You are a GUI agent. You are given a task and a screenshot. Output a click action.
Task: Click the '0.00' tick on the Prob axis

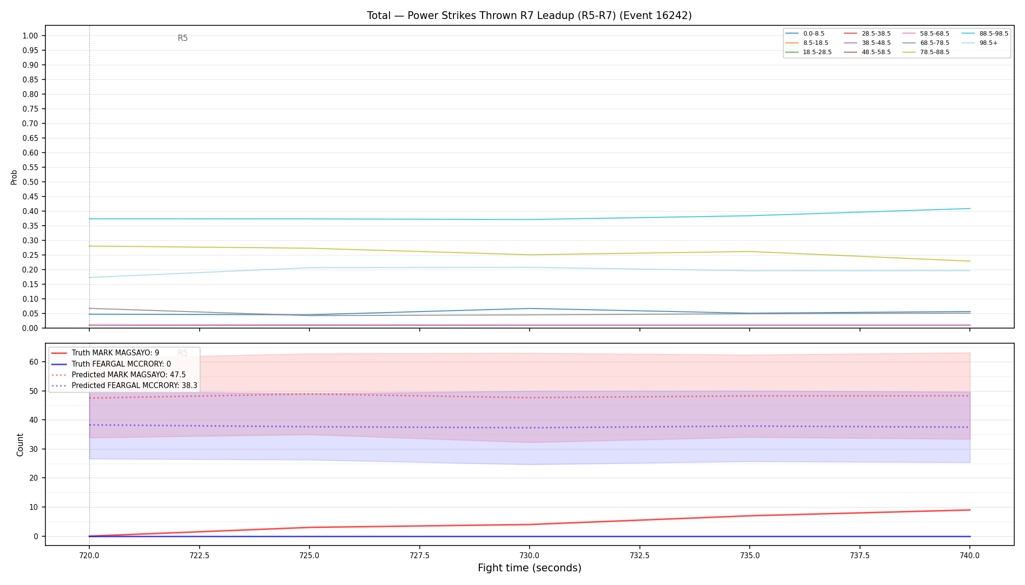pos(30,329)
